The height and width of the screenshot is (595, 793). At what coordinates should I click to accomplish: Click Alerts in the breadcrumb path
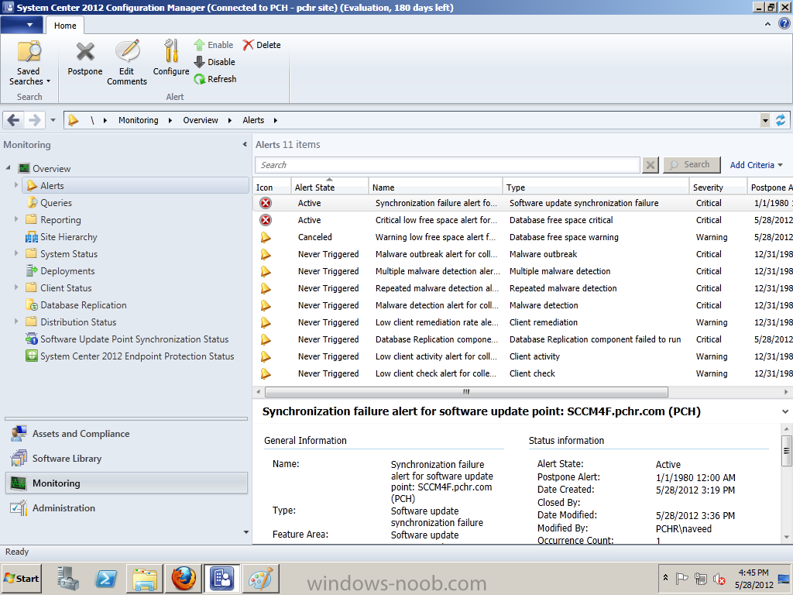253,120
